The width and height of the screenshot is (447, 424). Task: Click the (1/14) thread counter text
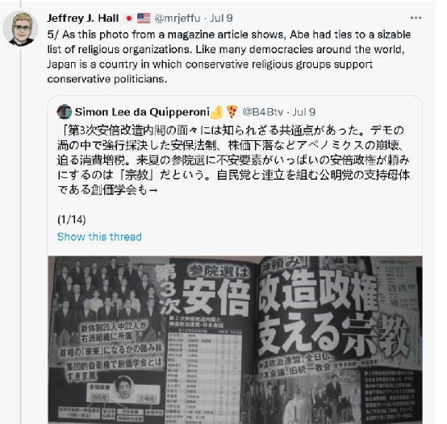point(72,219)
